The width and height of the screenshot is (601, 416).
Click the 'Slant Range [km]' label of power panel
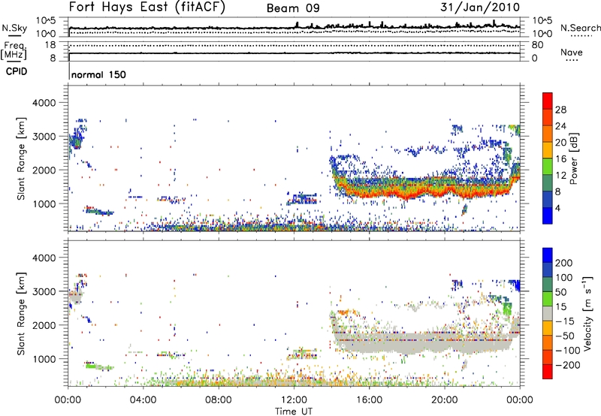coord(21,158)
